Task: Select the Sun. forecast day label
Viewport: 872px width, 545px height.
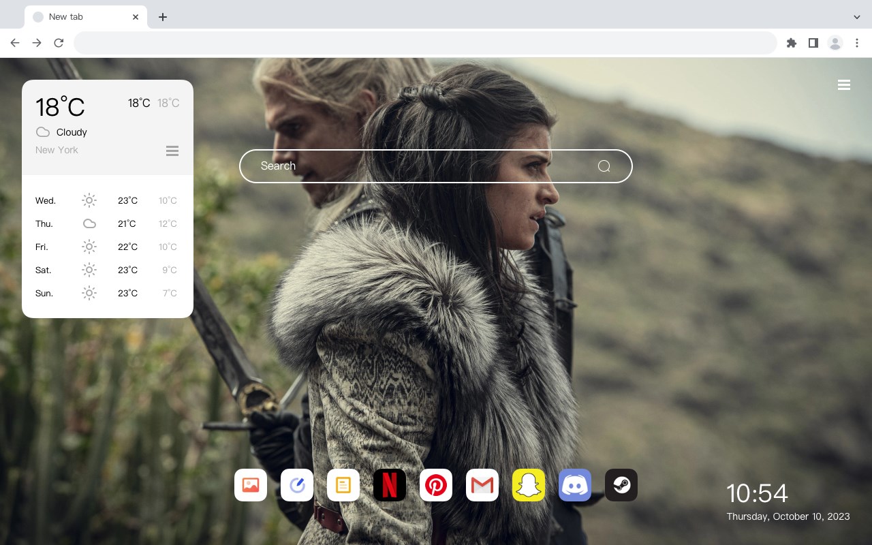Action: [44, 293]
